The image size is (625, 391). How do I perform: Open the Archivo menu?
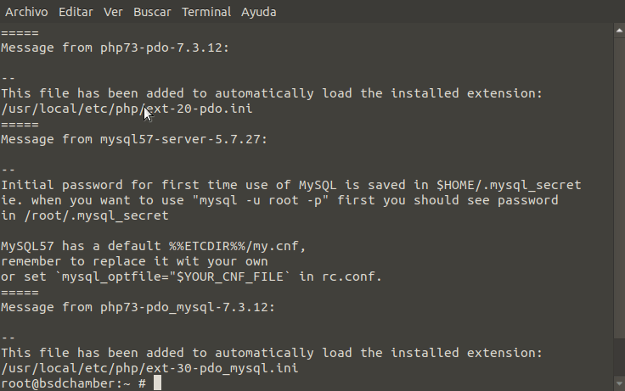pos(26,12)
